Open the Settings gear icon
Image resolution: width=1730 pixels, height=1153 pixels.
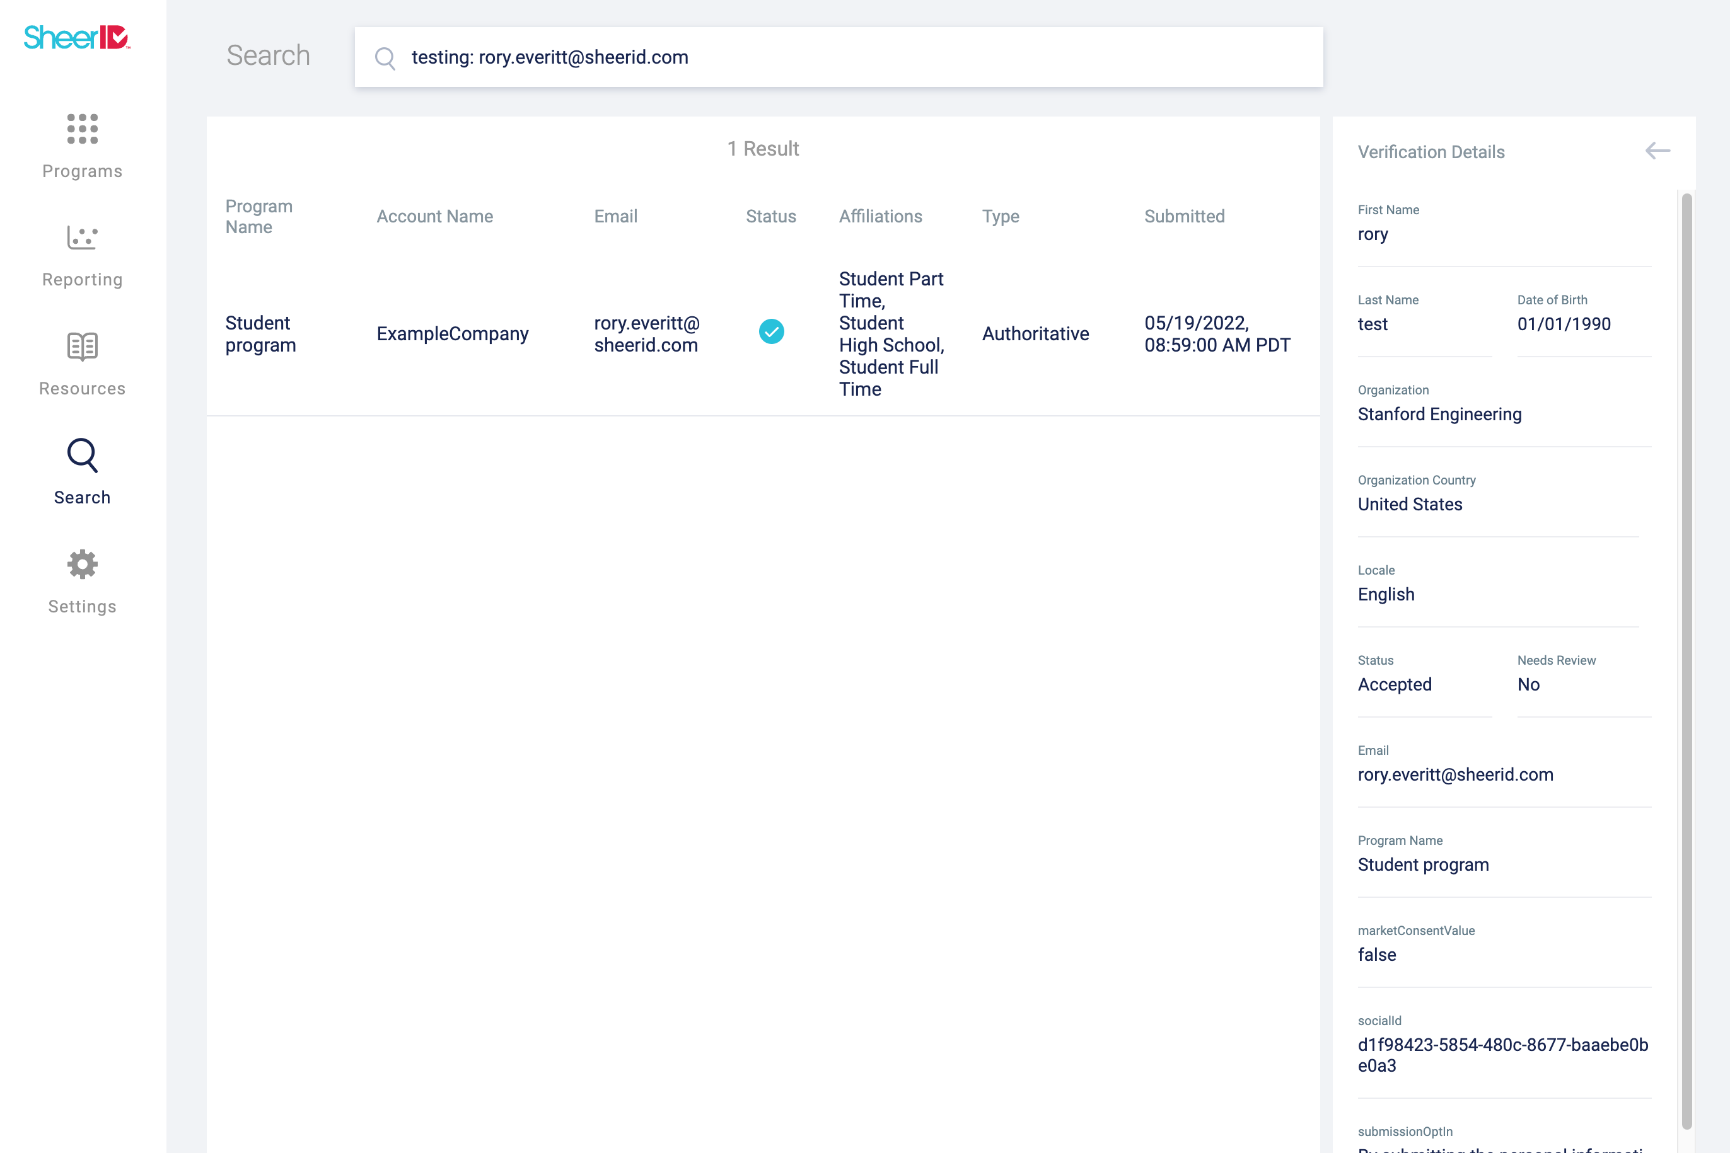click(x=83, y=564)
